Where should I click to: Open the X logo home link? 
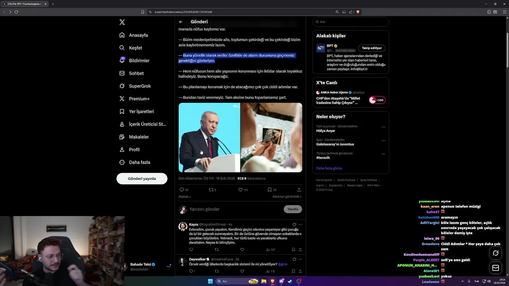[x=122, y=22]
